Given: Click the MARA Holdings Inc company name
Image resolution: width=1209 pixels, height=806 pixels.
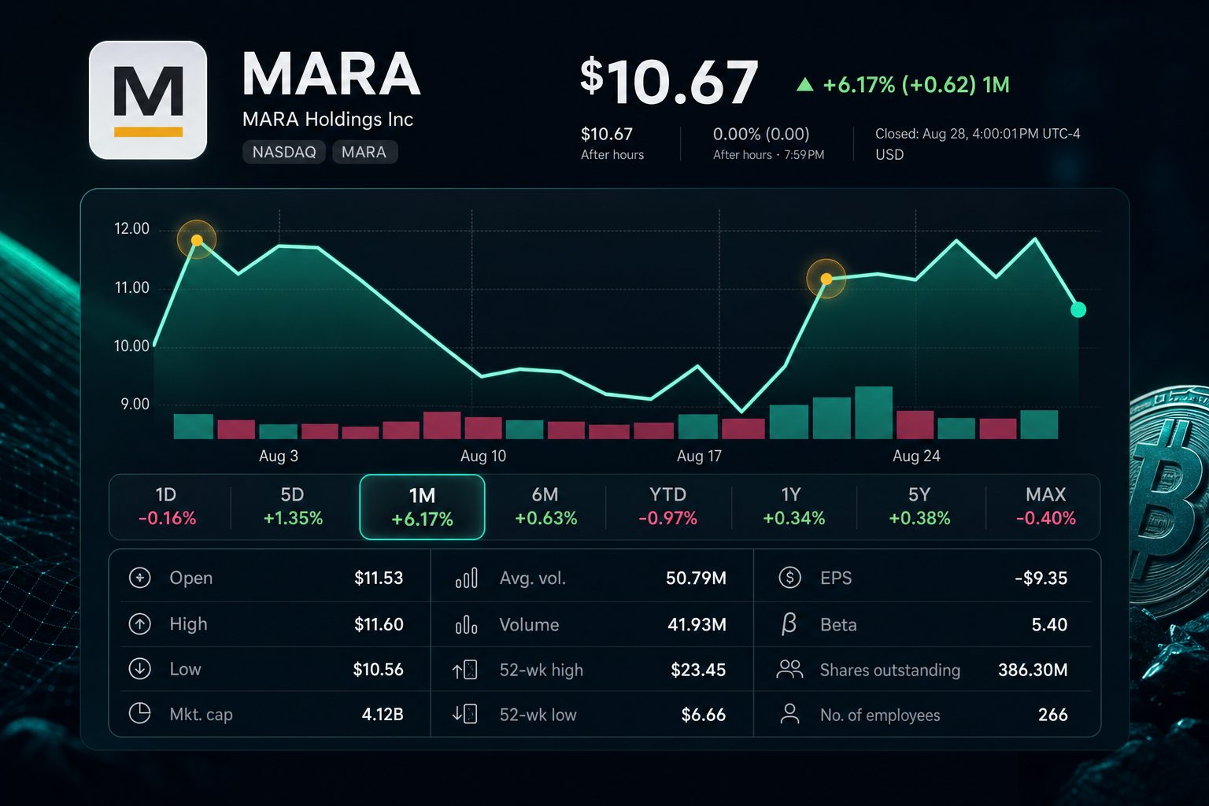Looking at the screenshot, I should coord(327,120).
